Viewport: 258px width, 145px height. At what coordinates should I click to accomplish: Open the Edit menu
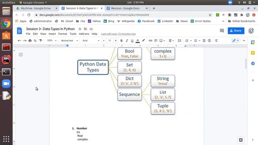35,34
